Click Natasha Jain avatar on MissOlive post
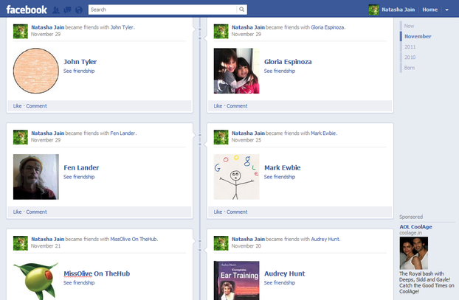Image resolution: width=459 pixels, height=300 pixels. [x=21, y=243]
